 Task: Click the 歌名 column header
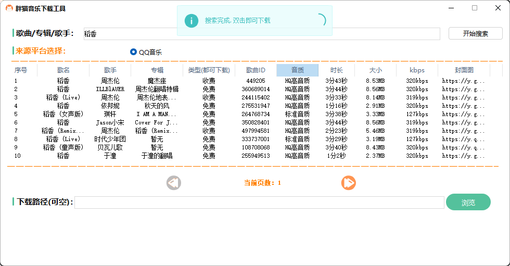[x=63, y=70]
